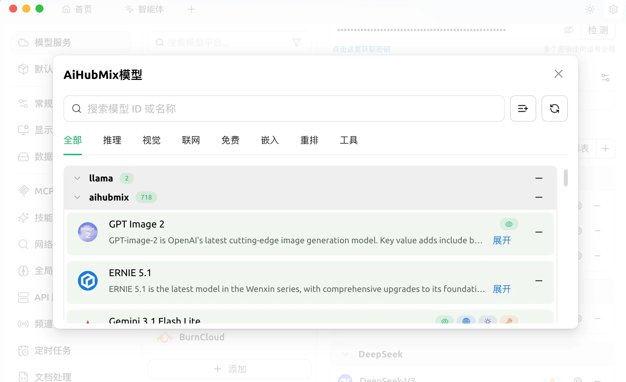Open the 视觉 tab
The width and height of the screenshot is (626, 382).
pyautogui.click(x=152, y=140)
